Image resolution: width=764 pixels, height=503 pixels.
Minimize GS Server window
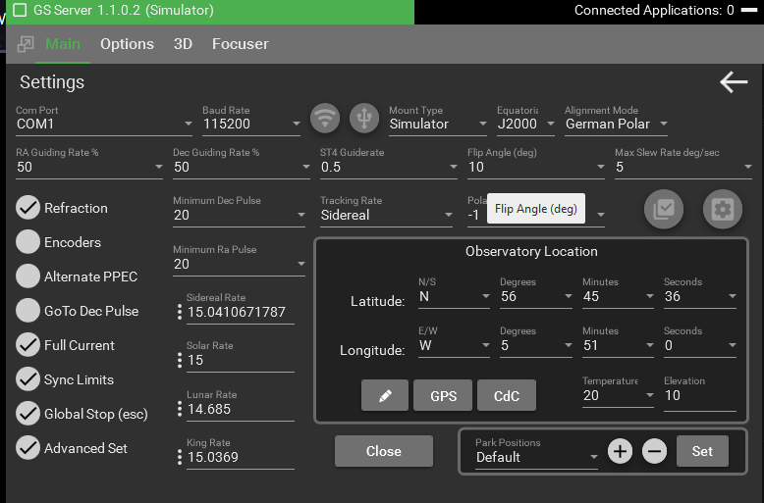point(749,10)
